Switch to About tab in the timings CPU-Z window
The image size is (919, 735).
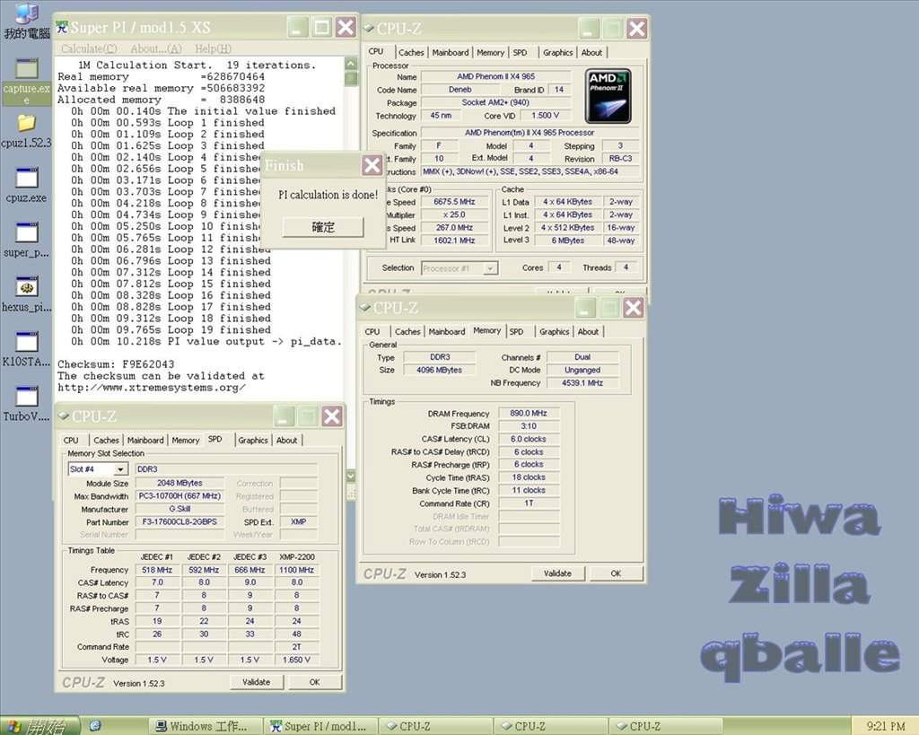click(x=588, y=332)
